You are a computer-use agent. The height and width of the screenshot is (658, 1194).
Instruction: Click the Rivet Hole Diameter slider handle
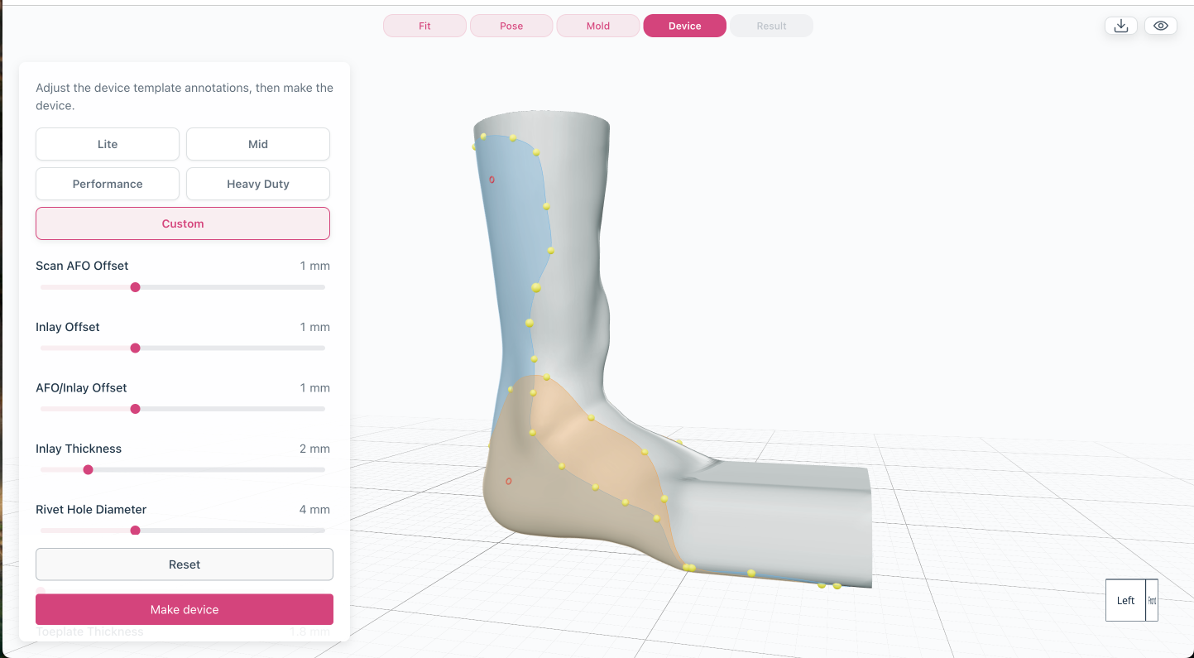[135, 531]
